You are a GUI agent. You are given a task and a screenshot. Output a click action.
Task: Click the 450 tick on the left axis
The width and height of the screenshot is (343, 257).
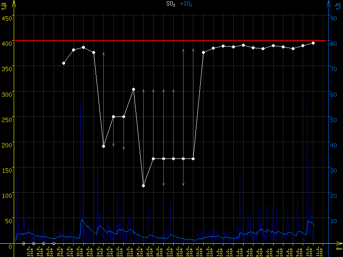pos(7,18)
